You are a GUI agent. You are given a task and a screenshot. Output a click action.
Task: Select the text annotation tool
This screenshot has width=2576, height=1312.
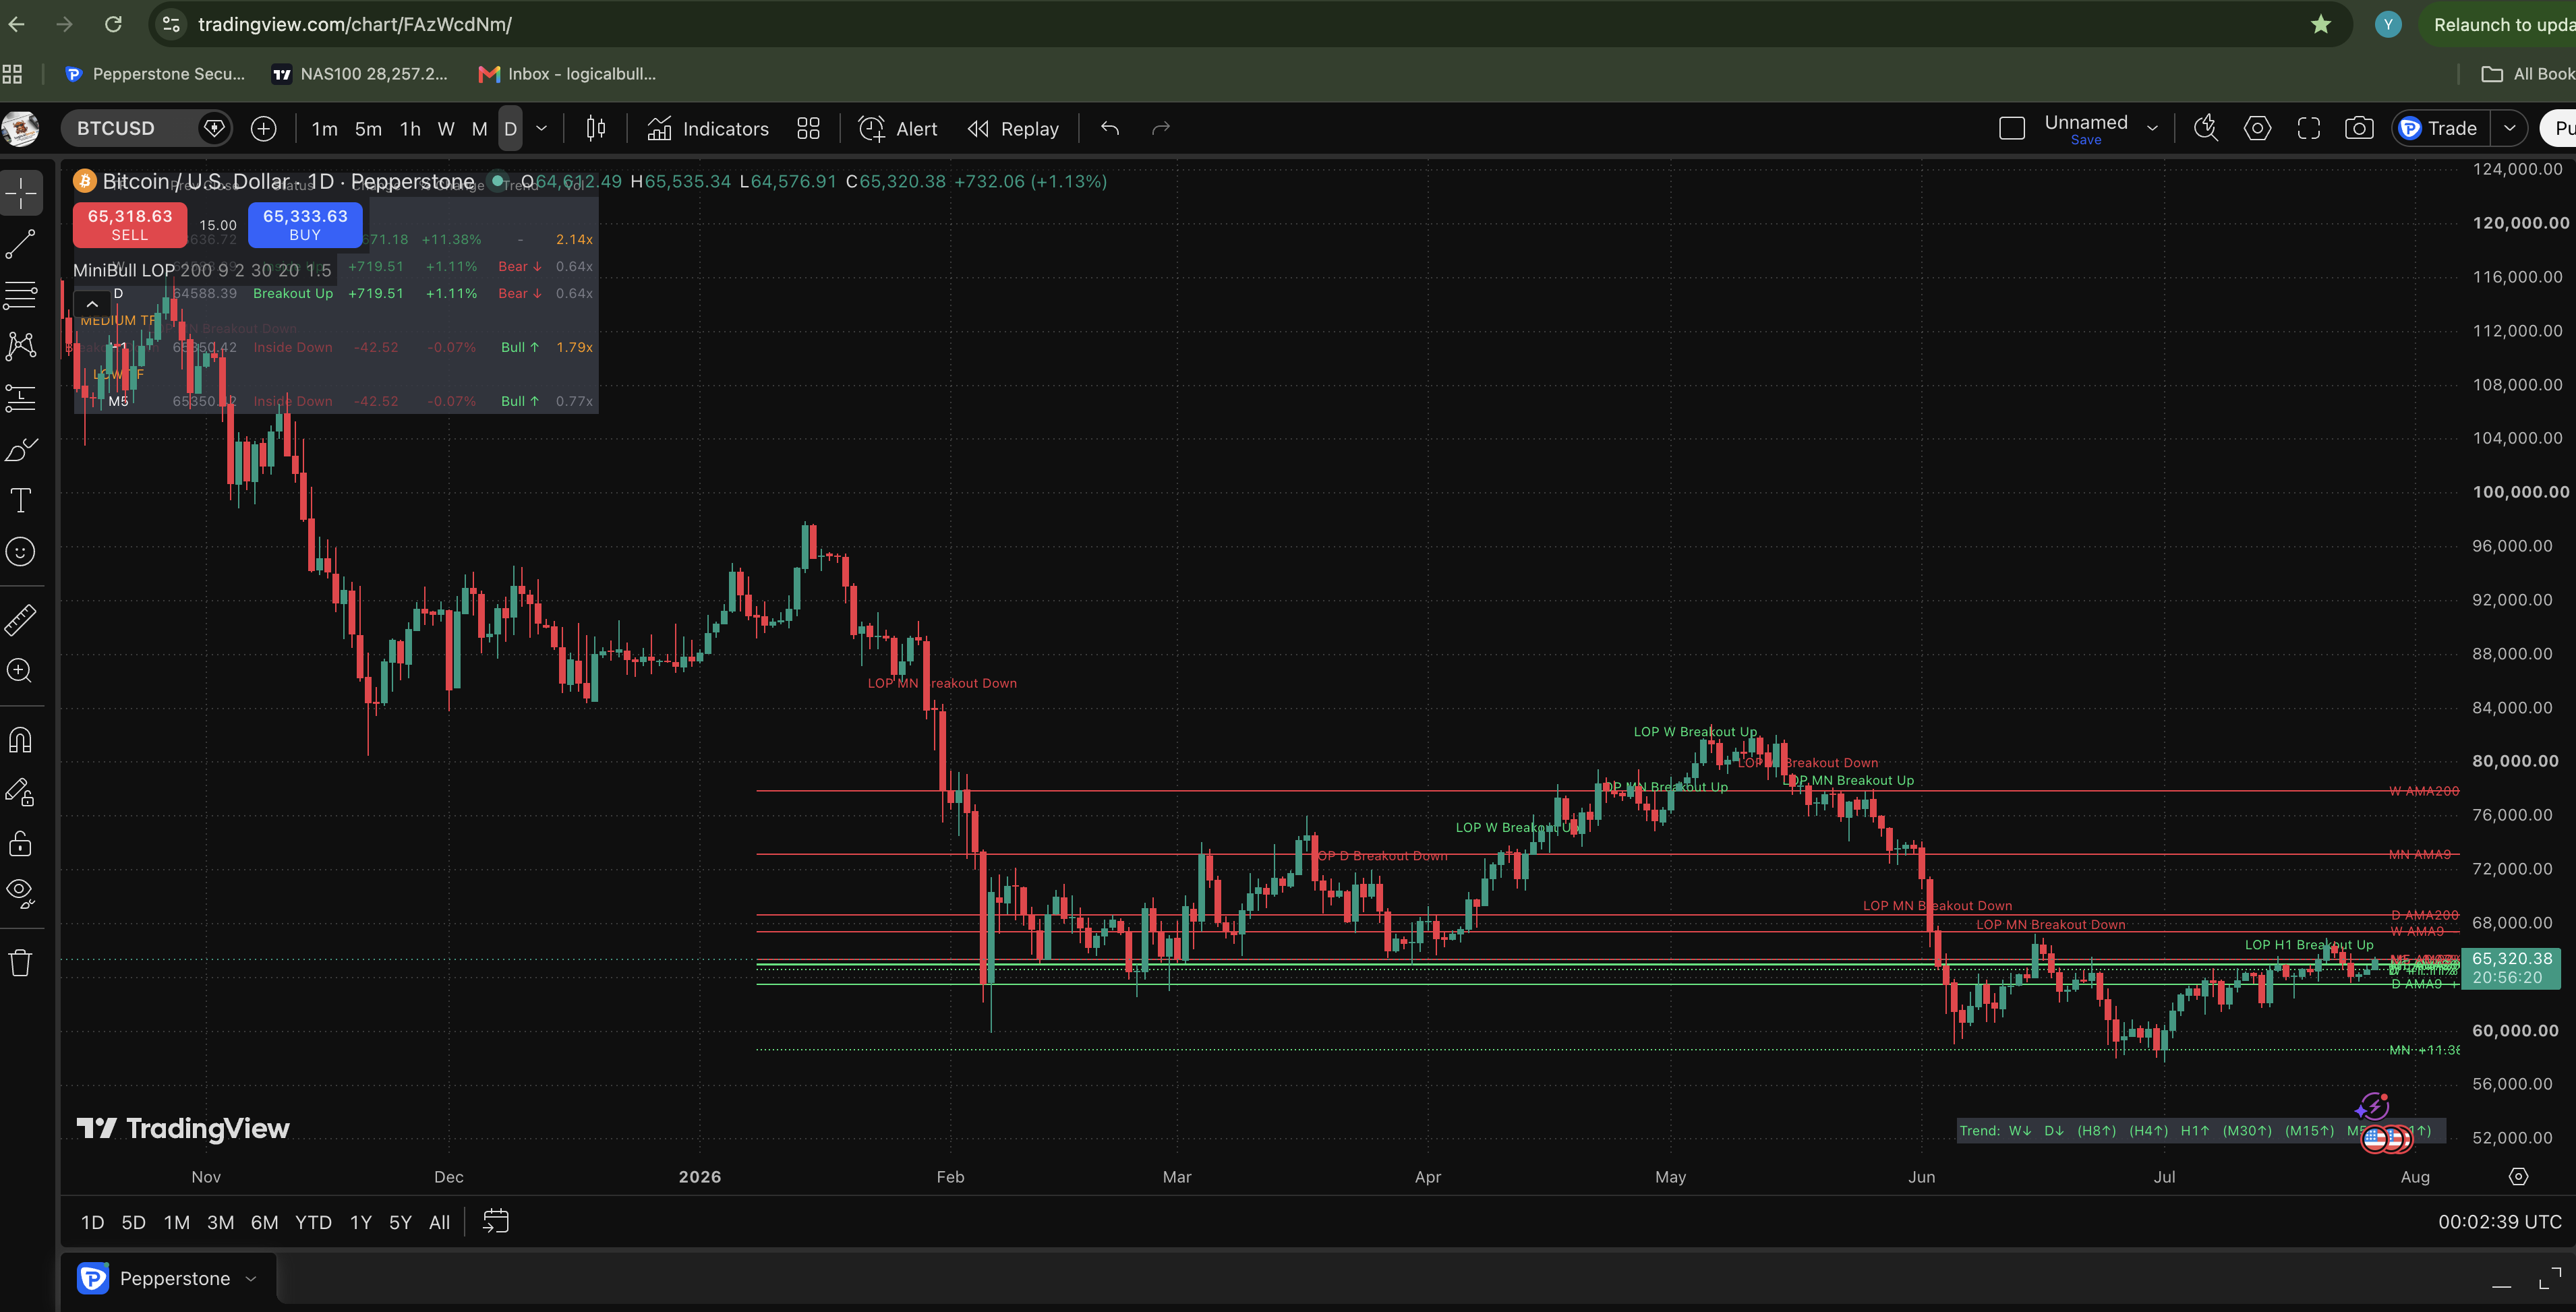pyautogui.click(x=21, y=500)
